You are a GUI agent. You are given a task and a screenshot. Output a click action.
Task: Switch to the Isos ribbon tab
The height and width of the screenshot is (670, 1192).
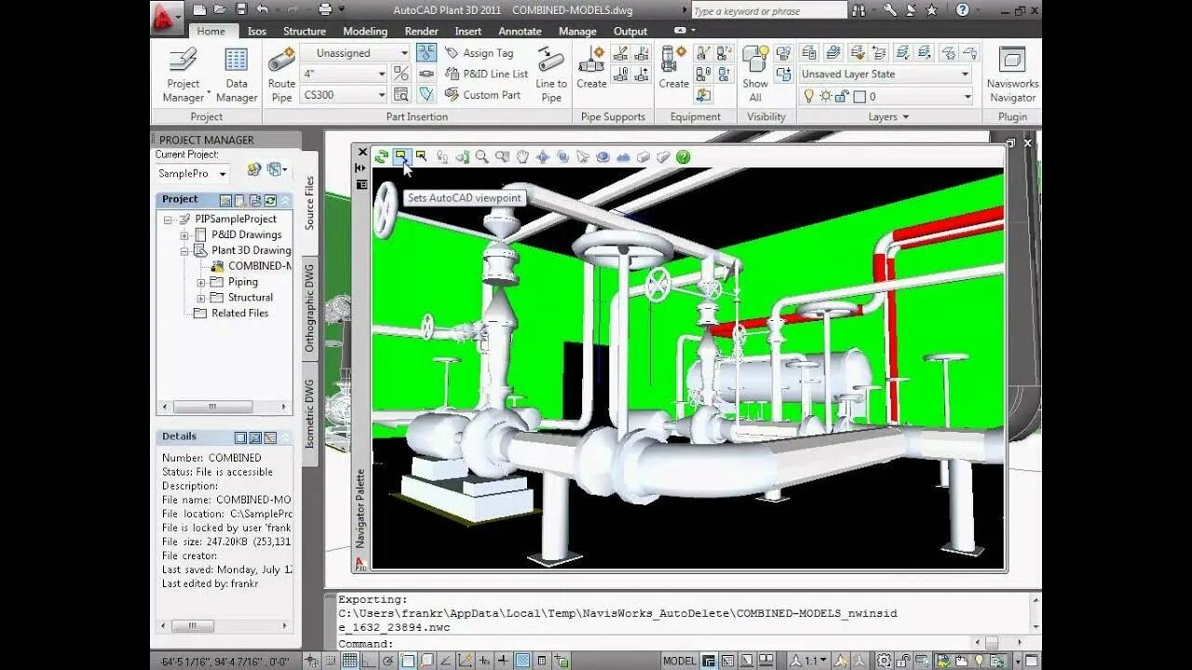(256, 31)
